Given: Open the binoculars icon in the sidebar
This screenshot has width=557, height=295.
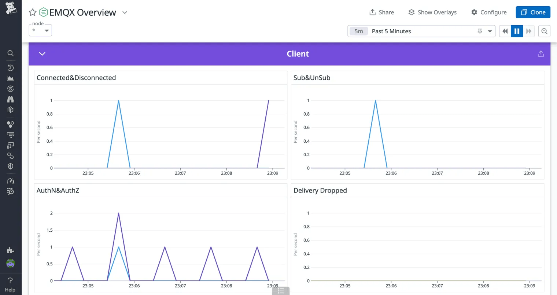Looking at the screenshot, I should 11,99.
